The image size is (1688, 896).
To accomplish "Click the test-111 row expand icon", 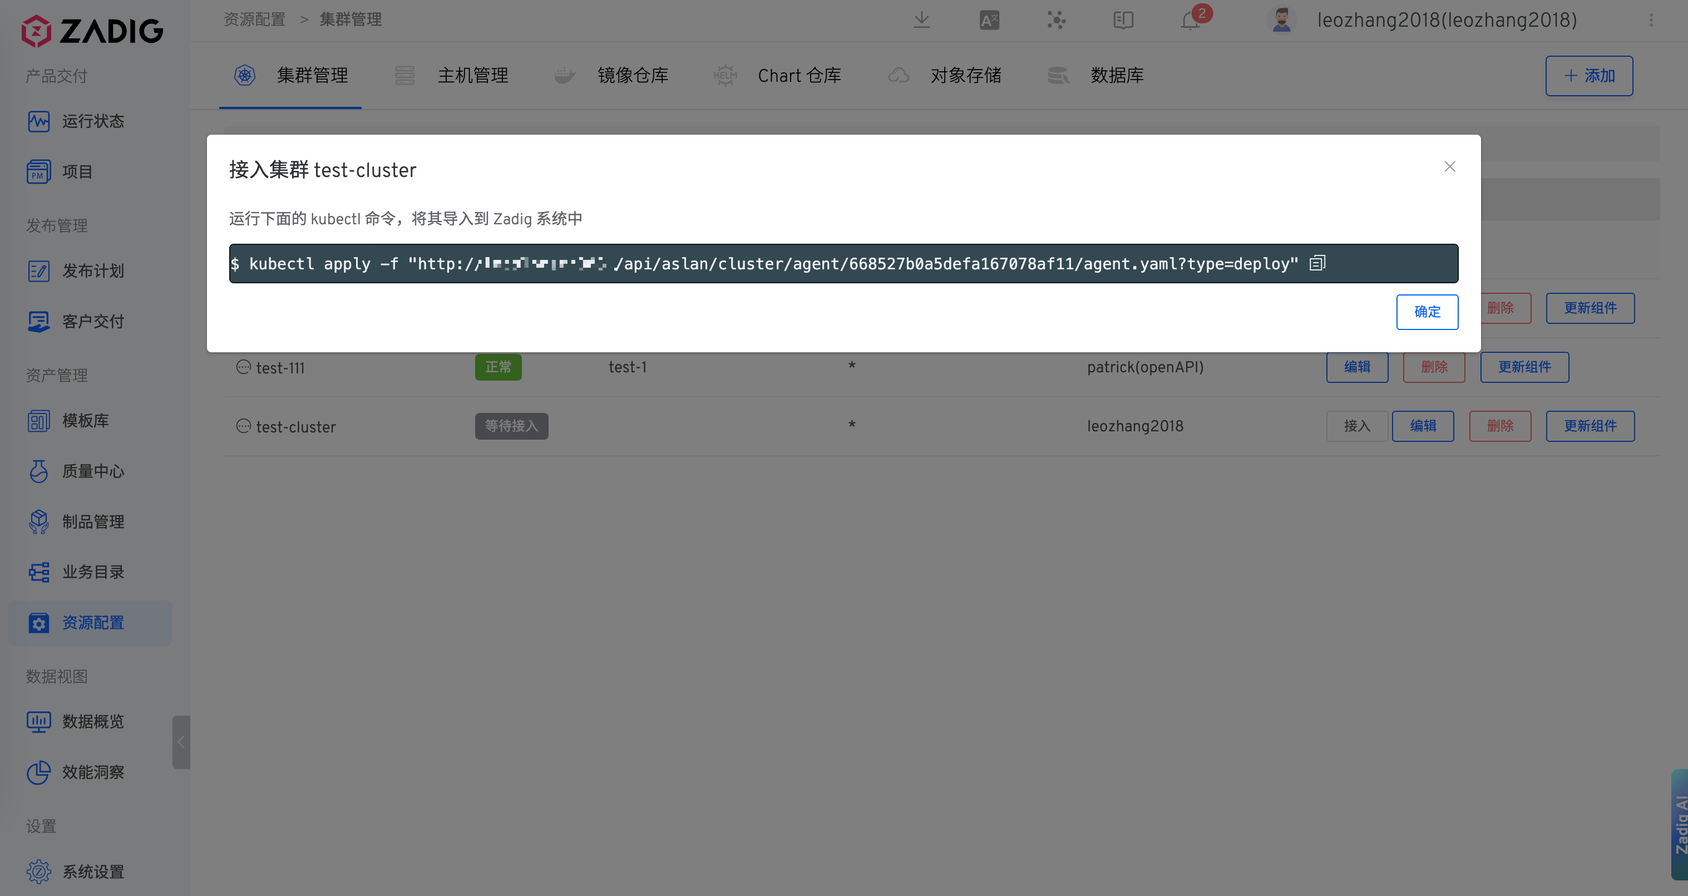I will click(243, 367).
